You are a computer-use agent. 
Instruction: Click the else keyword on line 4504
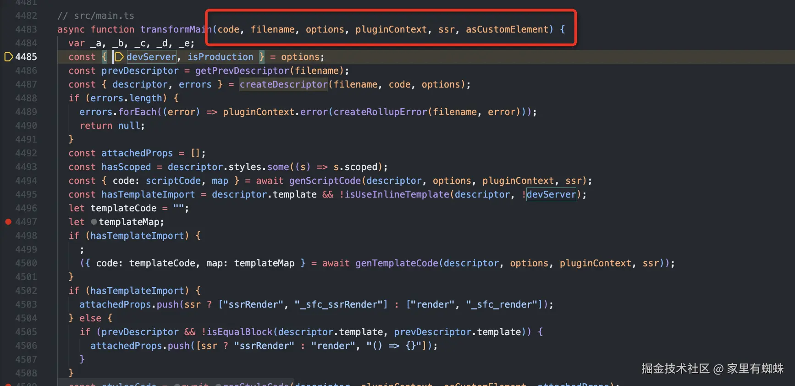tap(90, 318)
